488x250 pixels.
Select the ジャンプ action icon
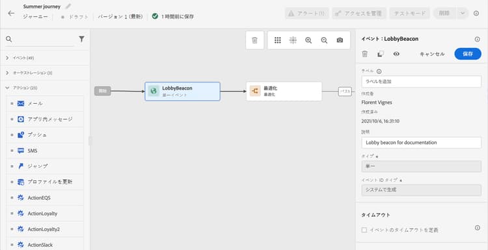pos(21,166)
